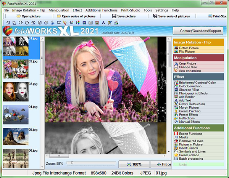229x178 pixels.
Task: Click the Save serie of pictures disk icon
Action: click(155, 16)
